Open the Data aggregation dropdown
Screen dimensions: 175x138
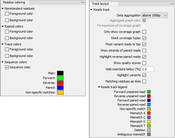[x=155, y=15]
